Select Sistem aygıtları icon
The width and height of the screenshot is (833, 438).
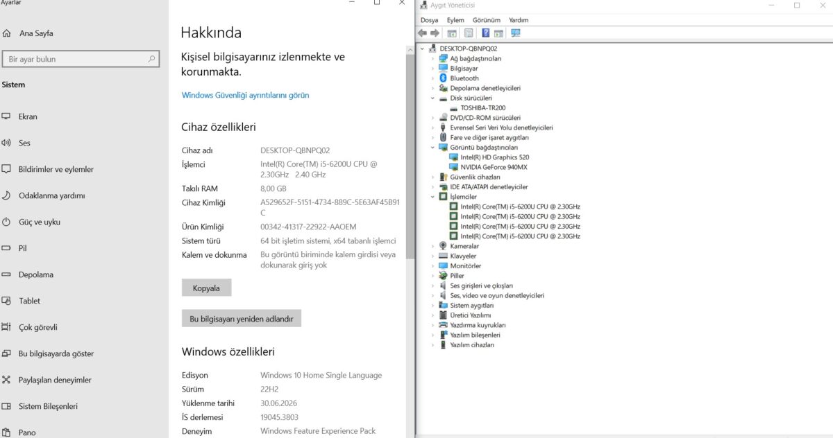[x=443, y=305]
